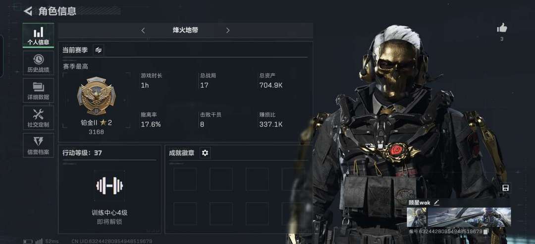Click the player banner thumbnail
This screenshot has height=244, width=535.
coord(469,217)
